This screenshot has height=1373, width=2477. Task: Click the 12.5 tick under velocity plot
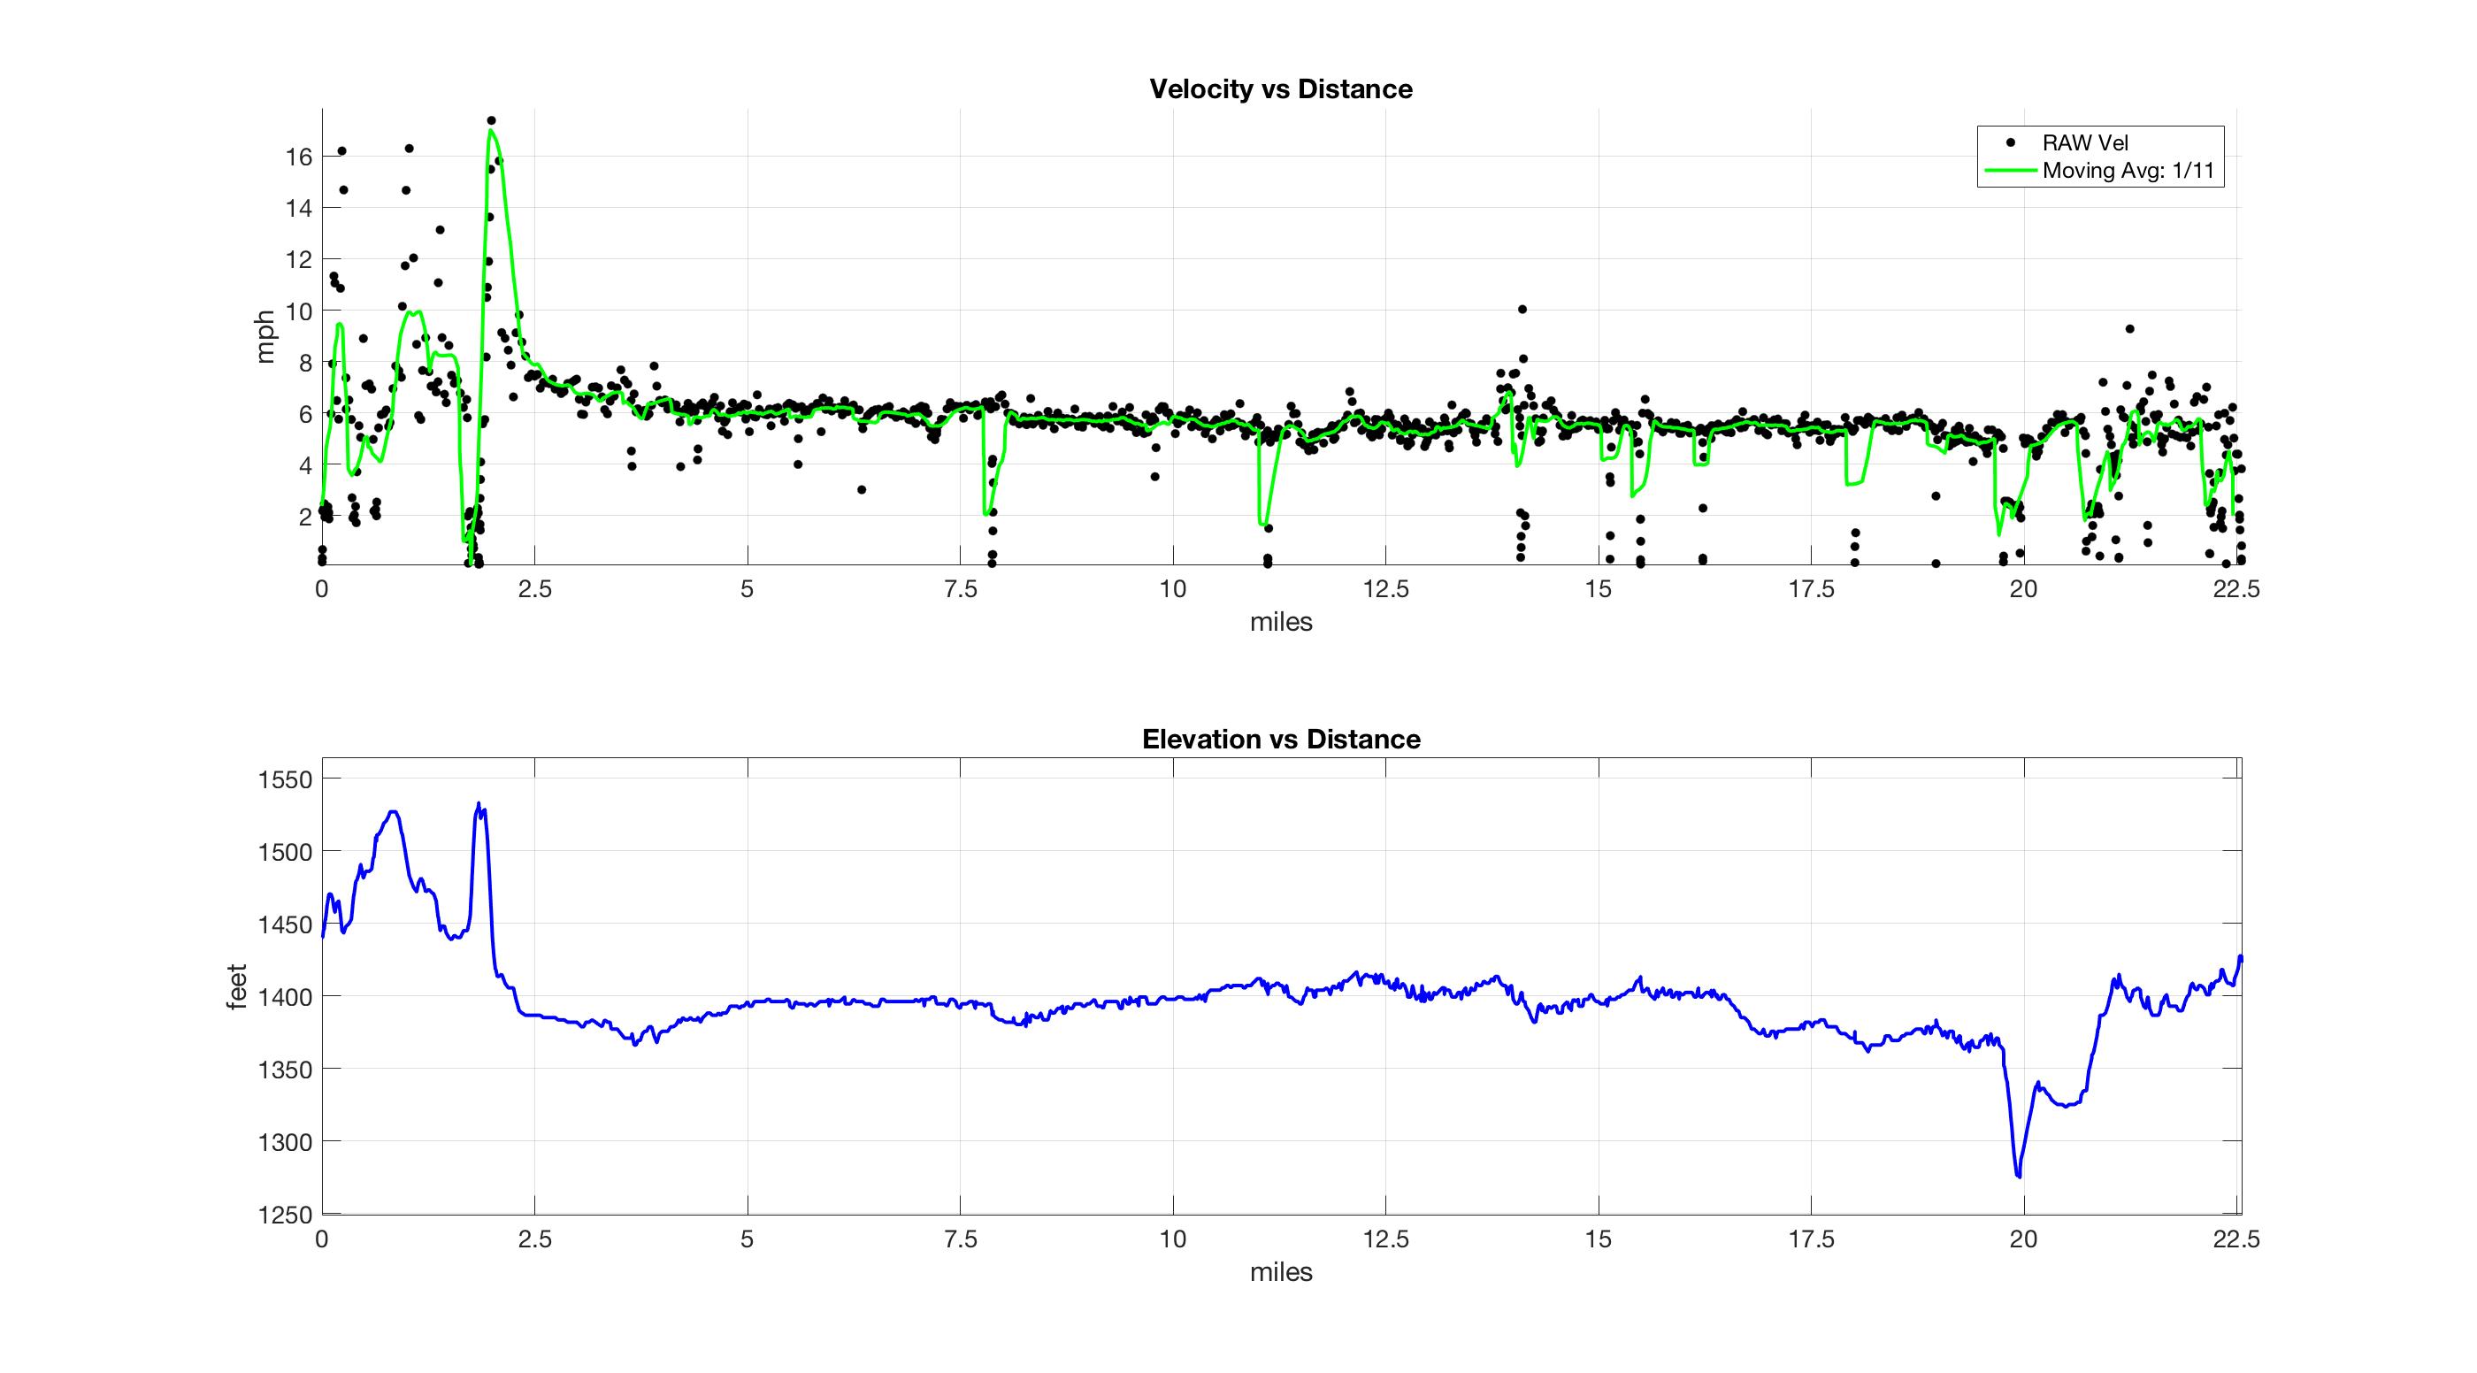click(x=1384, y=589)
